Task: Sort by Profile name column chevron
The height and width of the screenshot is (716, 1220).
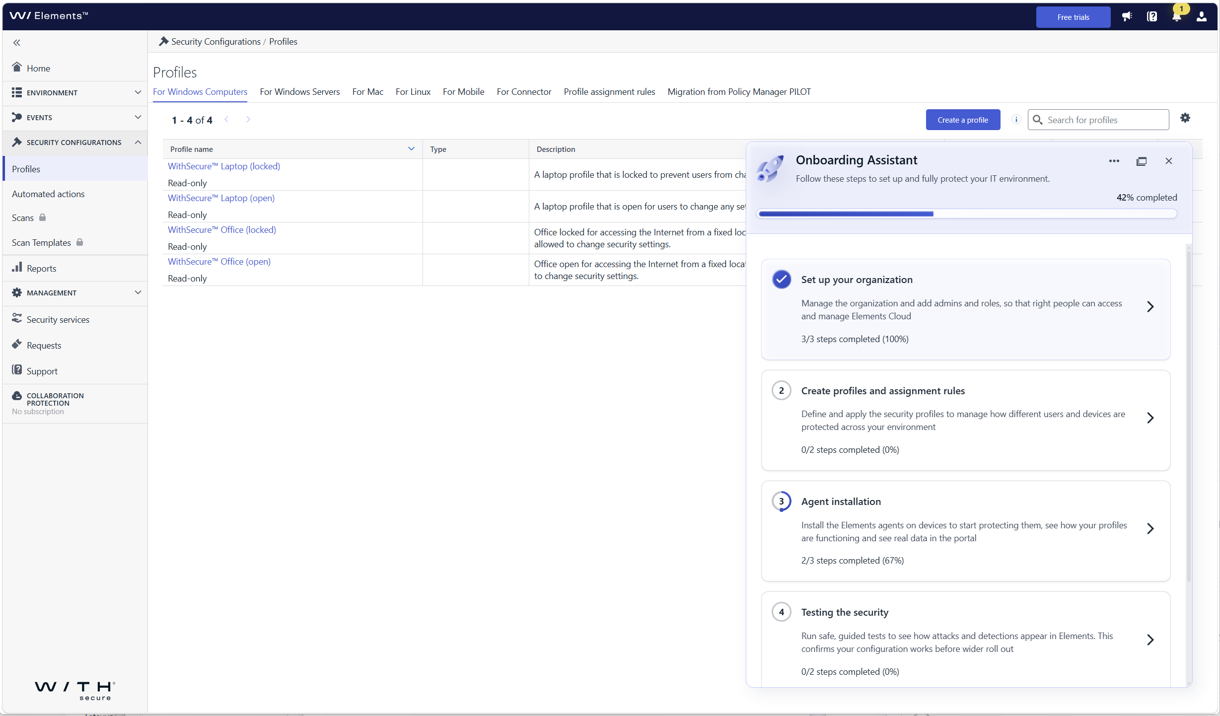Action: click(x=411, y=149)
